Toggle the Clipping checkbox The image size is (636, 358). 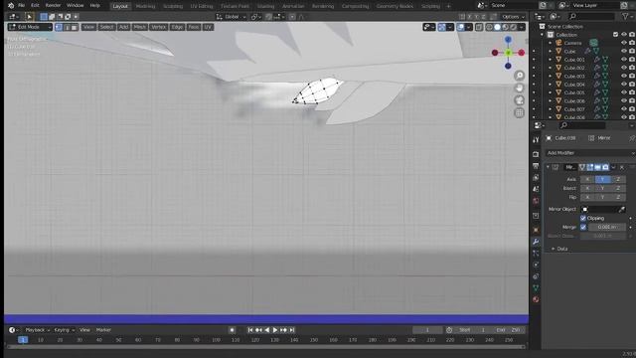click(583, 219)
